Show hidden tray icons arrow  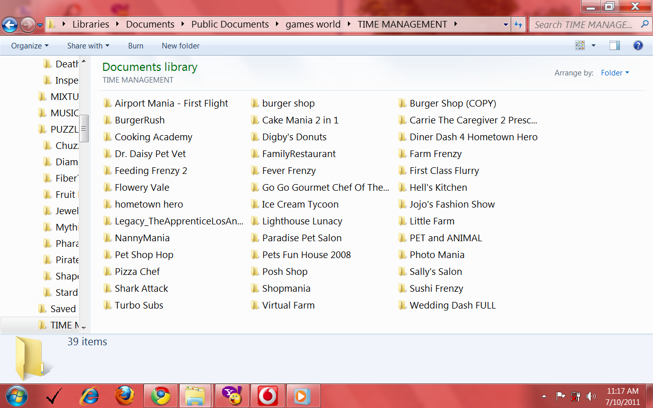click(x=544, y=396)
